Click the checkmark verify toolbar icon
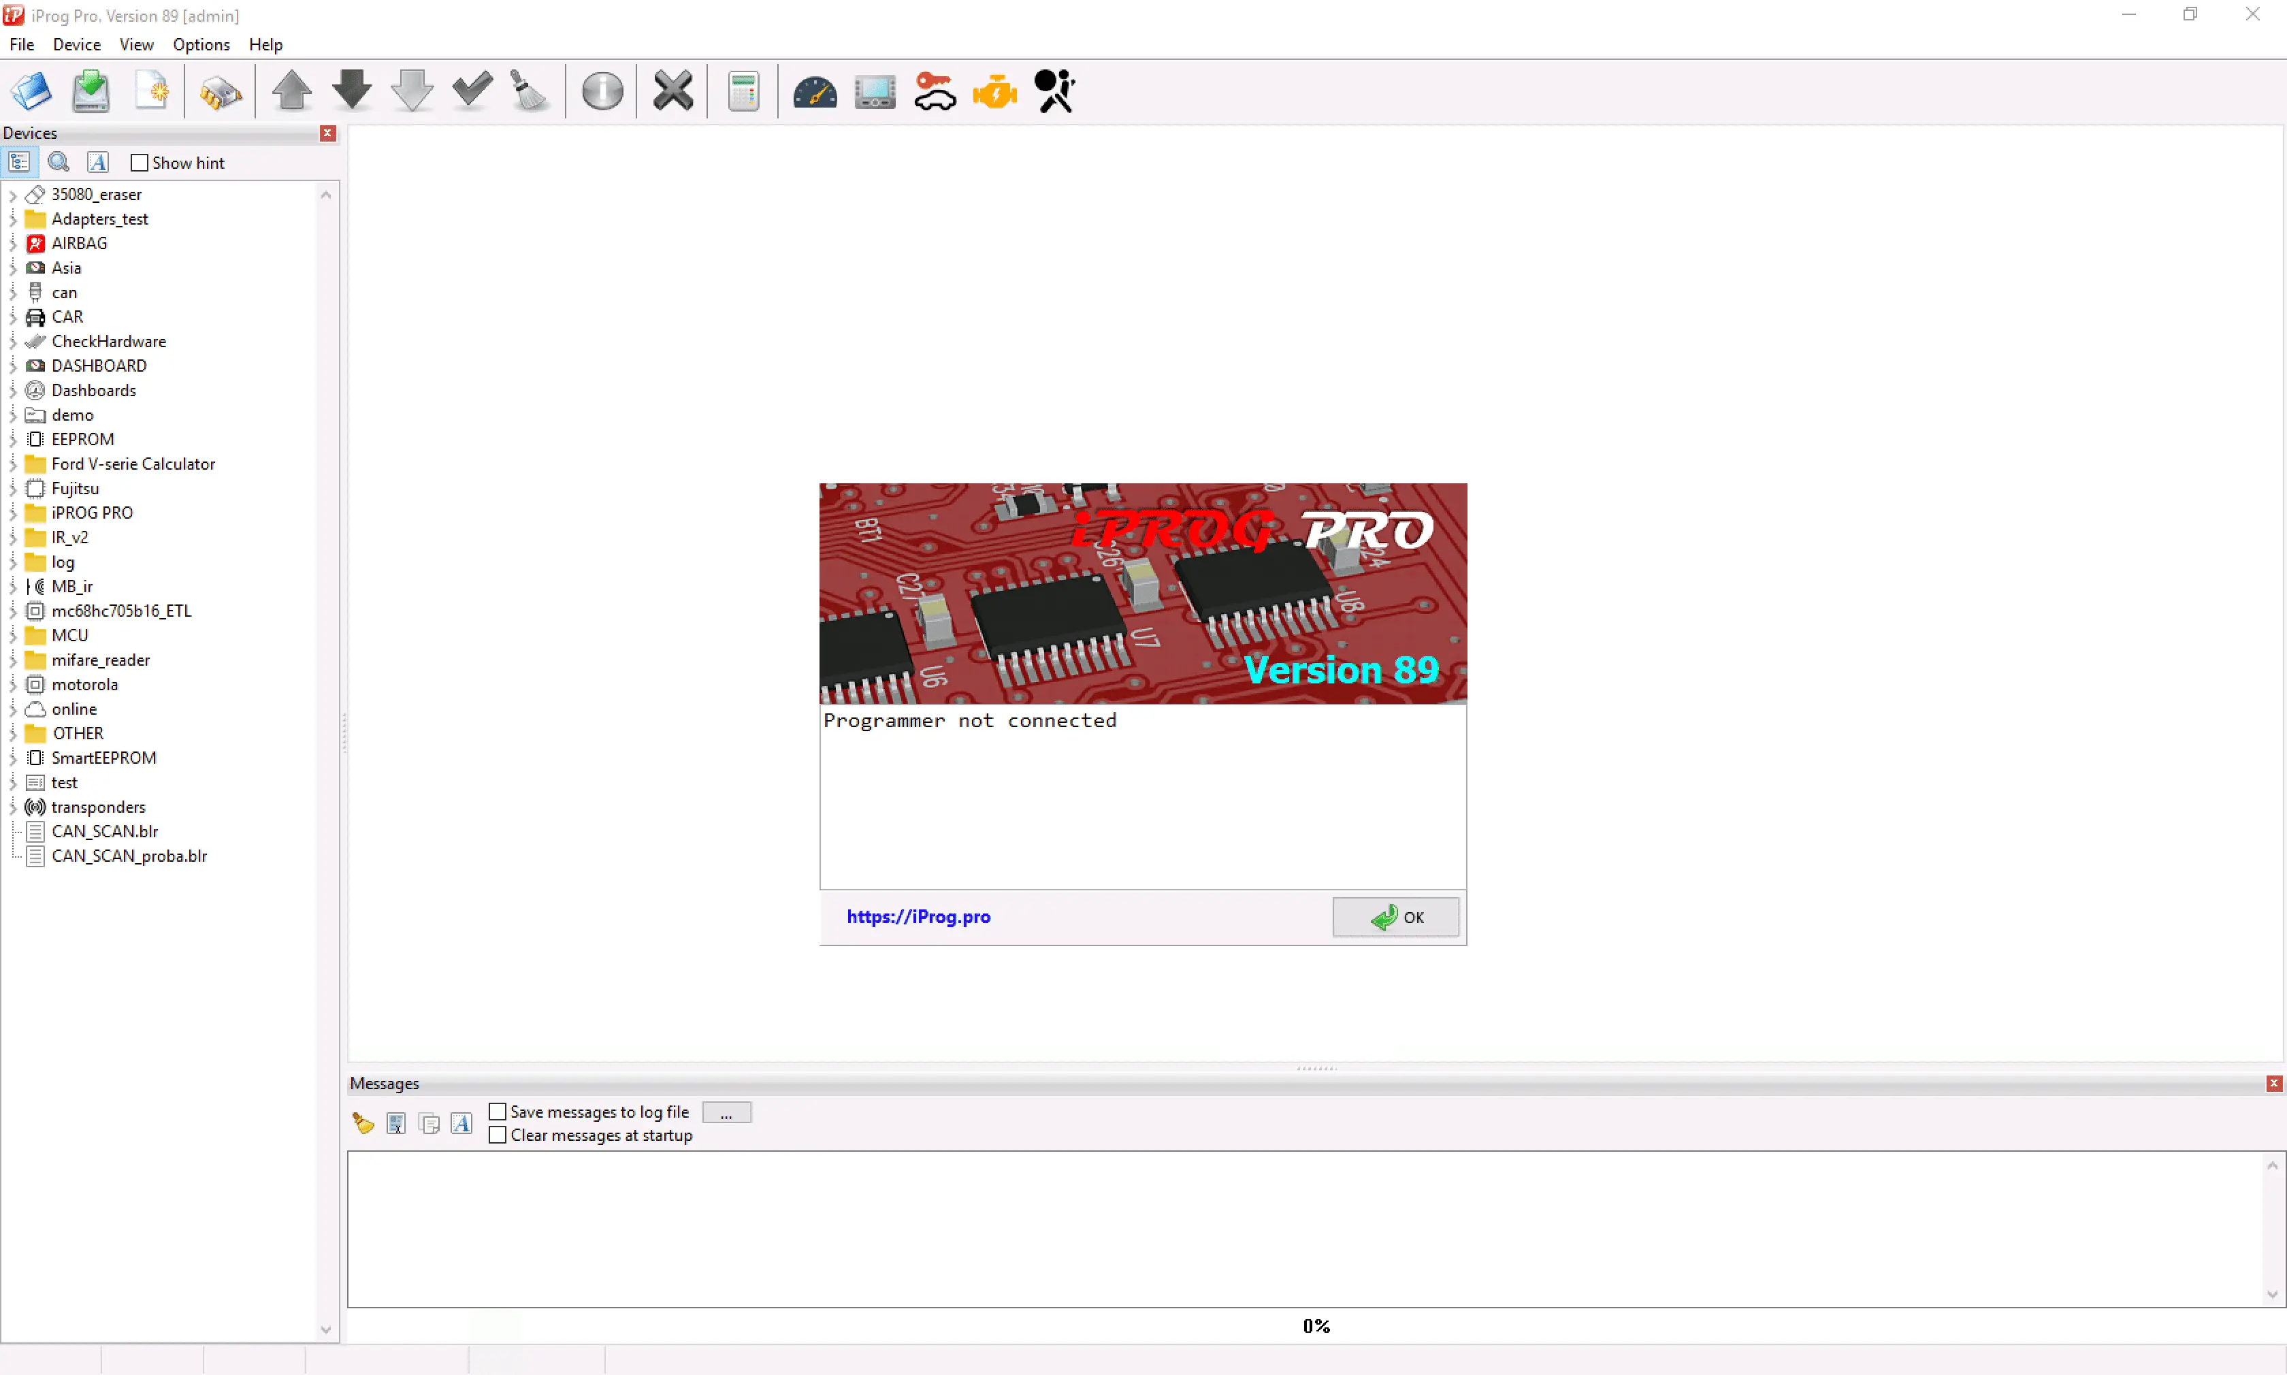 (x=472, y=90)
